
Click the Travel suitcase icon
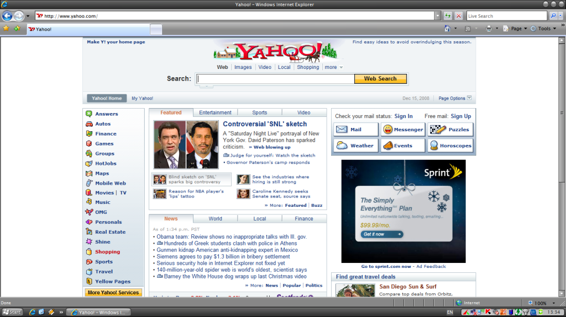pyautogui.click(x=89, y=272)
